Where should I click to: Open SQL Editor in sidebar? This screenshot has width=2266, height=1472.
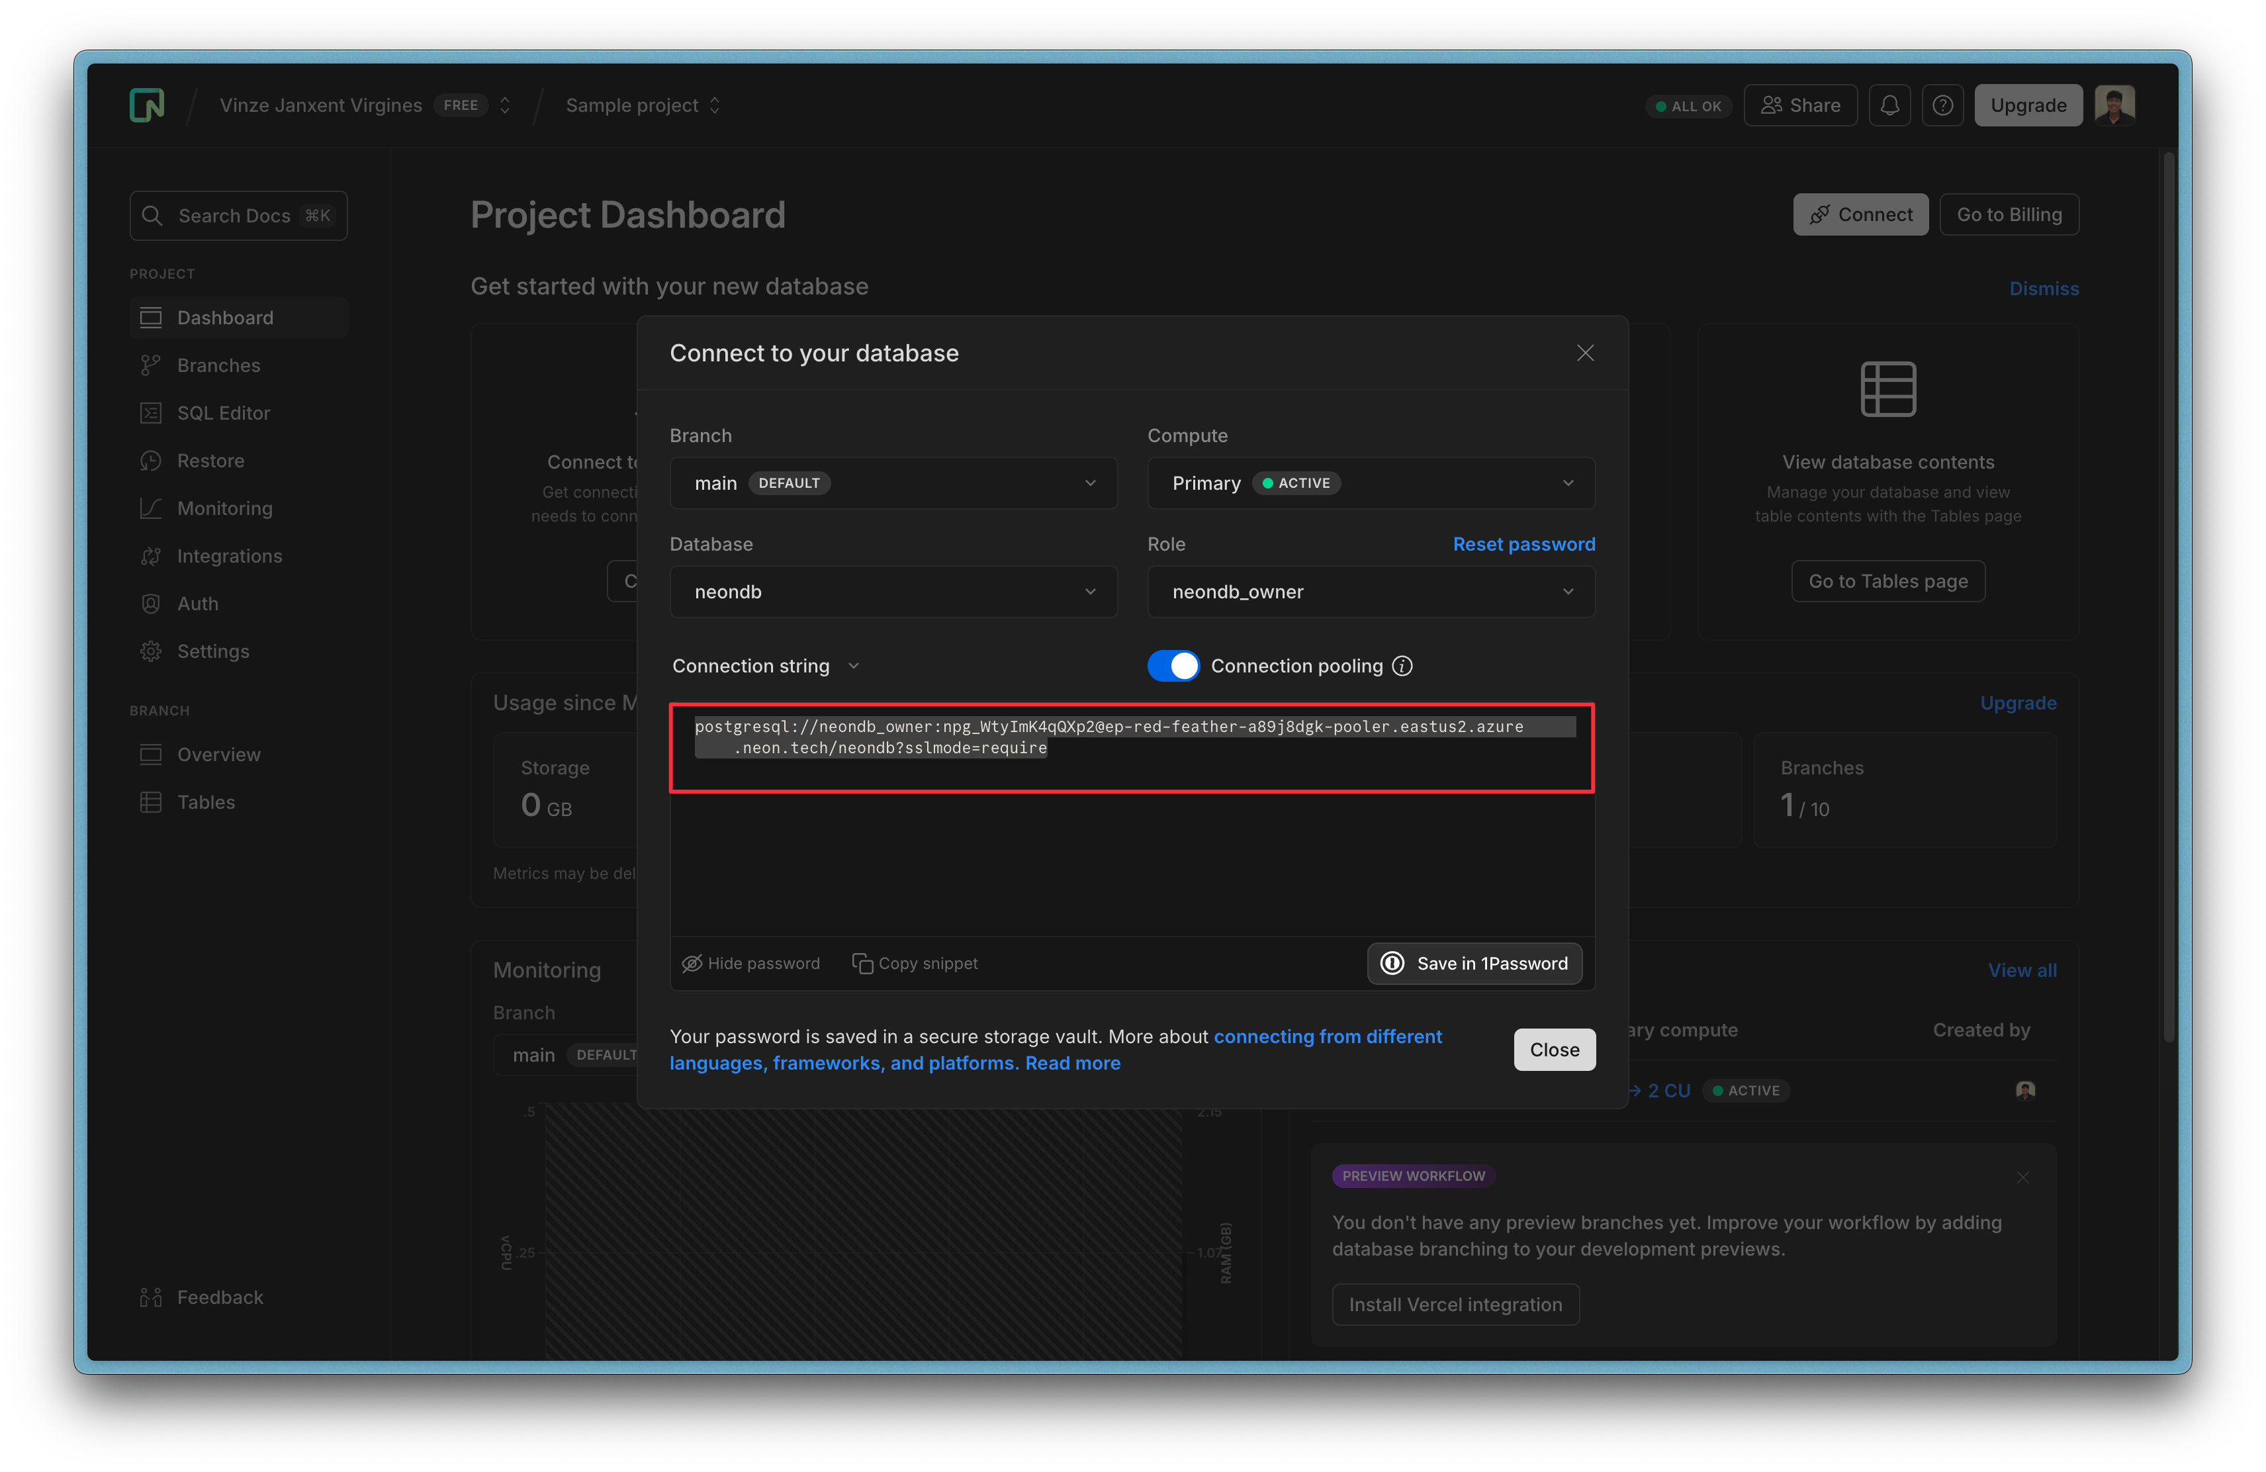coord(223,412)
